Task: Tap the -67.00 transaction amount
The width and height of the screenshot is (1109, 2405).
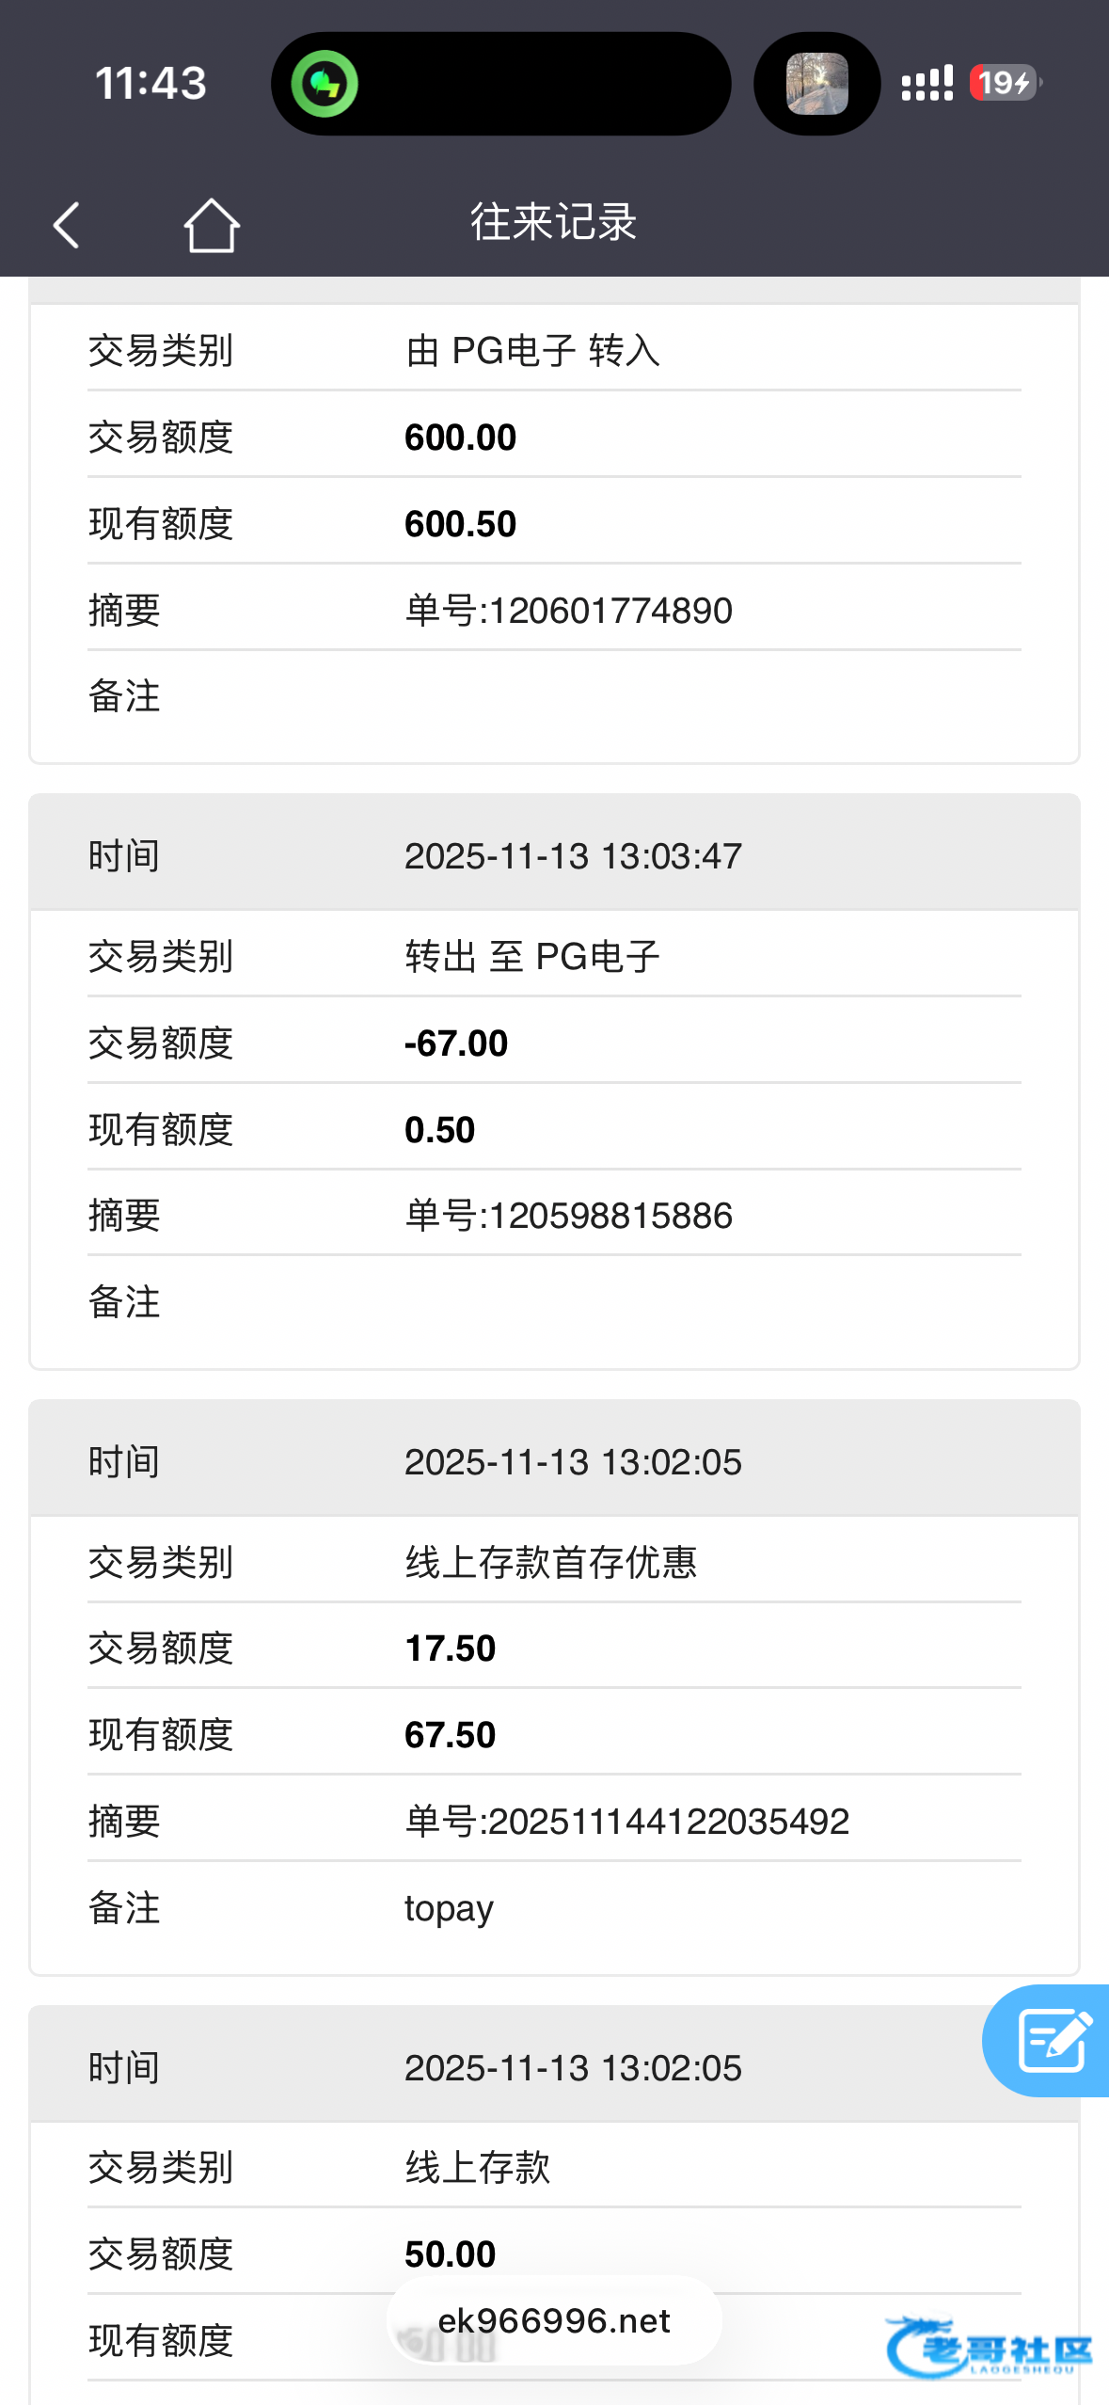Action: pyautogui.click(x=456, y=1043)
